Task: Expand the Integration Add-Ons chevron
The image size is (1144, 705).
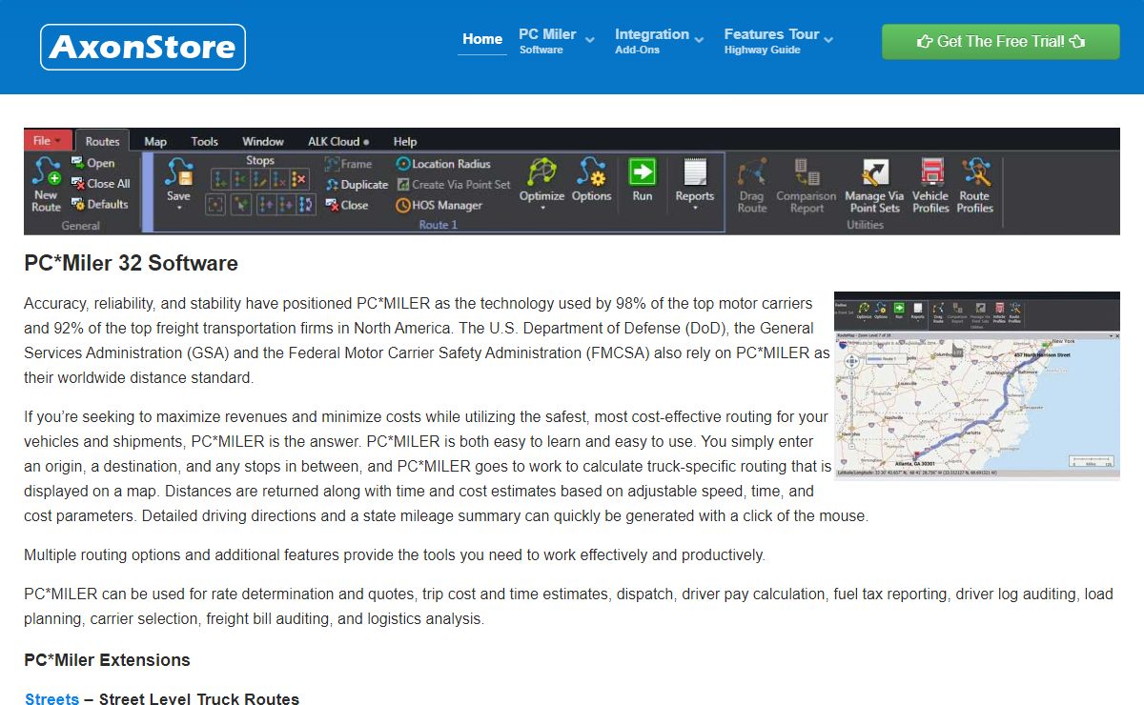Action: coord(700,40)
